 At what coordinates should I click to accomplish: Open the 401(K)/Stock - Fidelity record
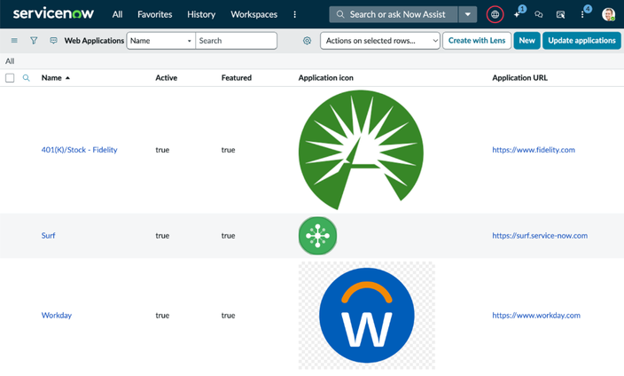(79, 150)
